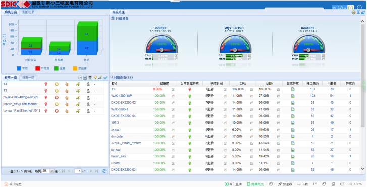Open device link 3750G_virtual_system

(x=126, y=143)
